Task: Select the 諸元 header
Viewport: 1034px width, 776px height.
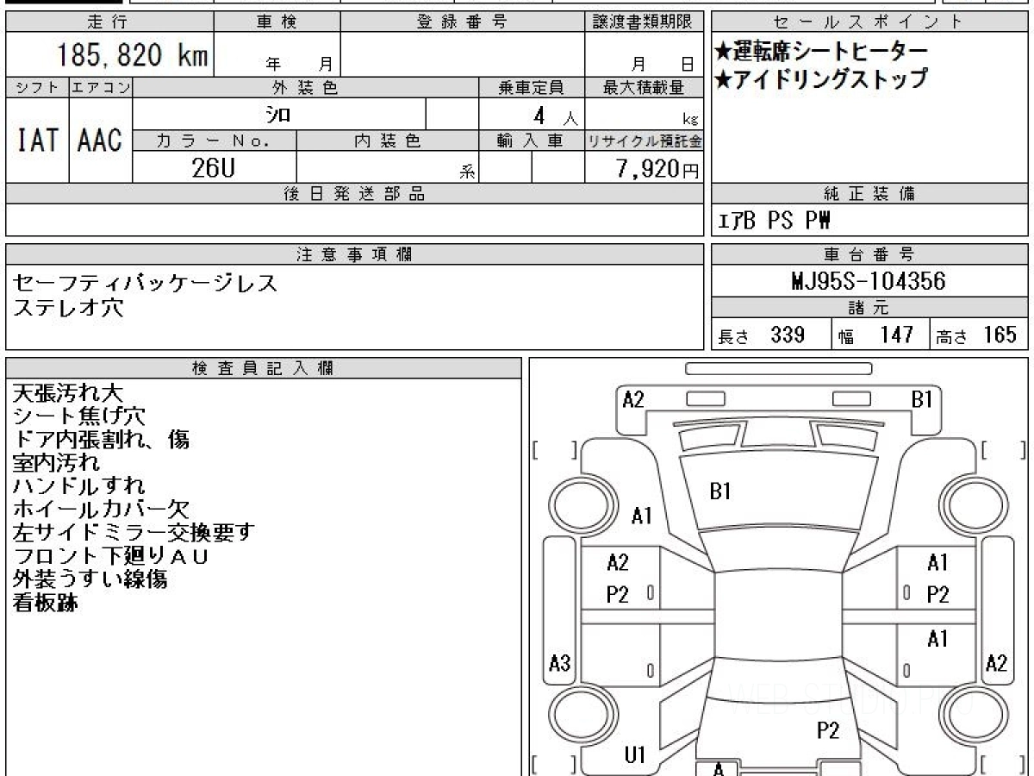Action: click(869, 309)
